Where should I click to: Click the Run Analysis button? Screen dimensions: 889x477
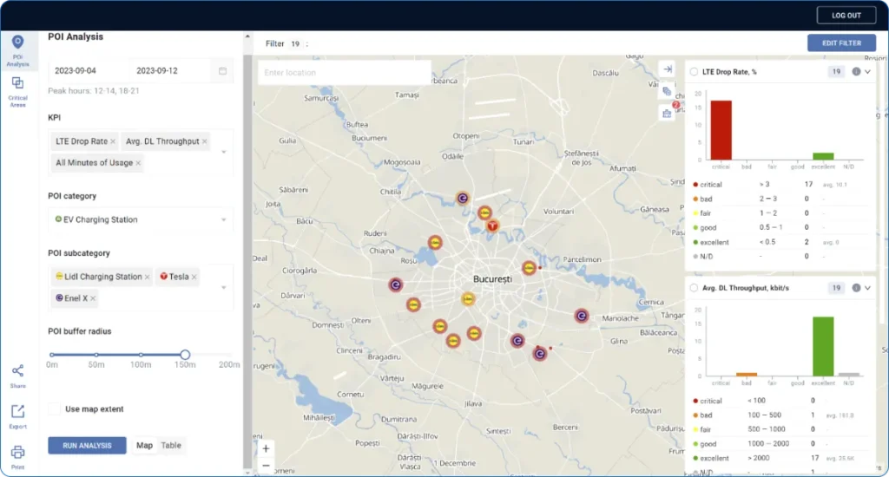87,445
